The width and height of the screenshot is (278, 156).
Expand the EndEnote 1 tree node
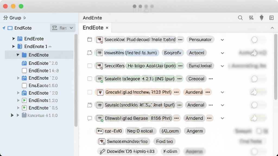(14, 46)
